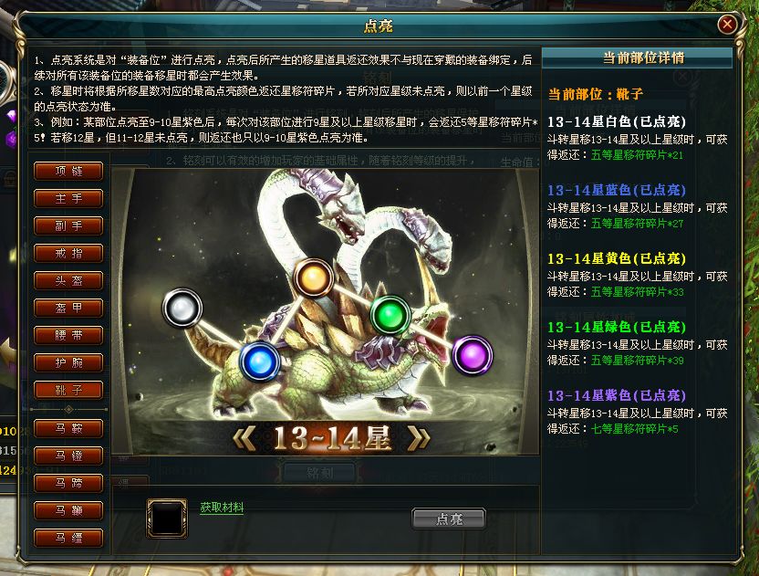Switch to the 马鞍 mount slot

point(68,429)
